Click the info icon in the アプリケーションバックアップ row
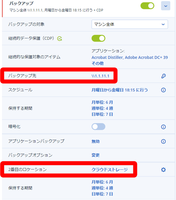The image size is (176, 200). (163, 141)
